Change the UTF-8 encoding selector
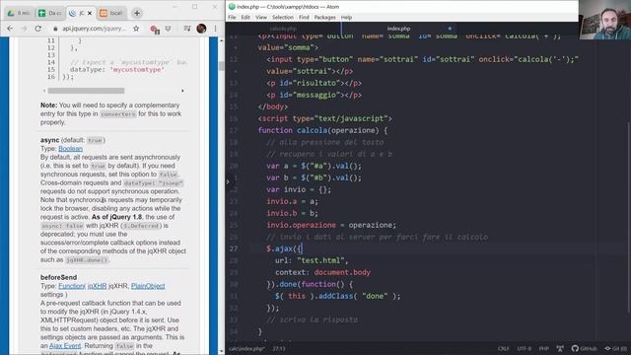This screenshot has width=631, height=355. (x=524, y=348)
